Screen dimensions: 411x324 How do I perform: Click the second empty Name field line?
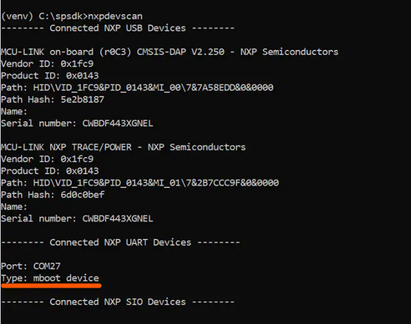(14, 207)
